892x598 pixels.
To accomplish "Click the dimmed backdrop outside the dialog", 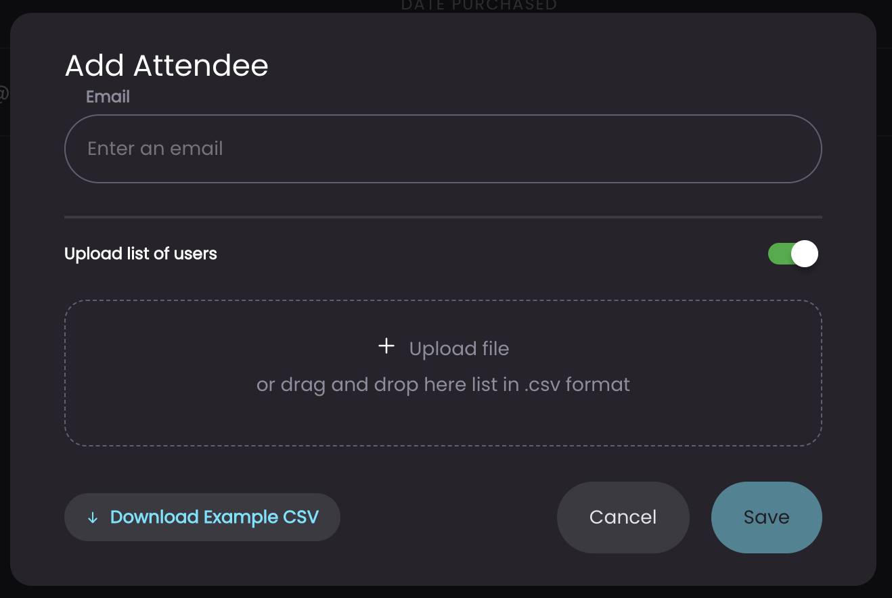I will coord(884,304).
